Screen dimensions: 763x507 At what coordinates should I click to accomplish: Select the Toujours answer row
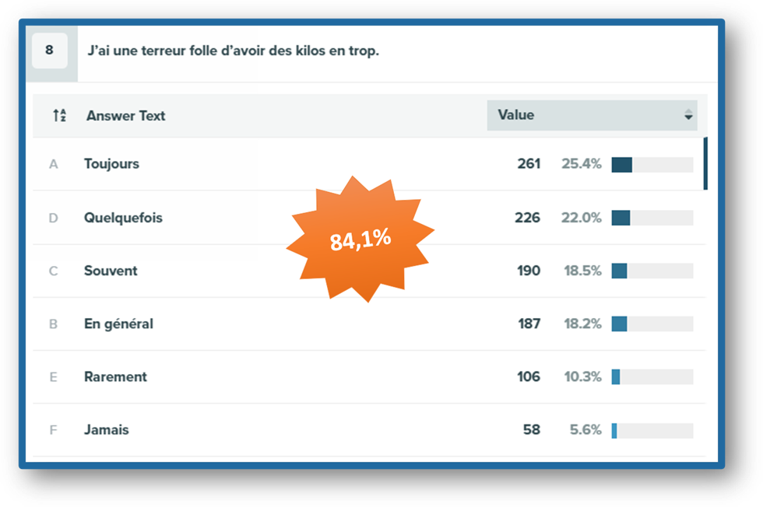[x=369, y=164]
